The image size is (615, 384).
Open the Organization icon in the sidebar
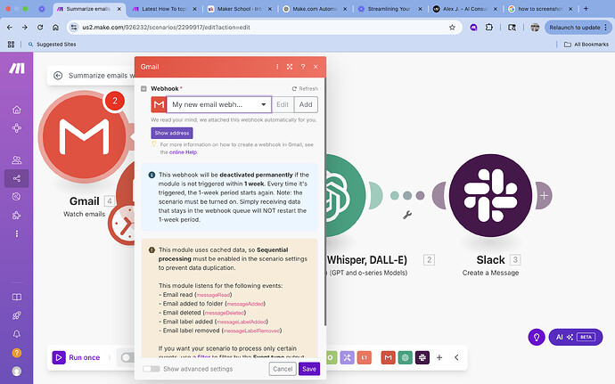pos(16,128)
